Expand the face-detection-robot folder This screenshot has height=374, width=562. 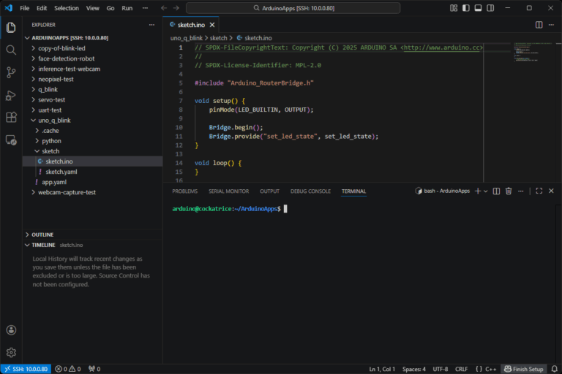tap(92, 58)
